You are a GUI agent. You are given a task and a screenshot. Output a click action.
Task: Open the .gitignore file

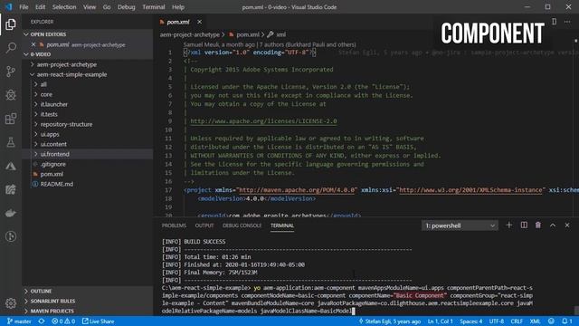tap(53, 164)
